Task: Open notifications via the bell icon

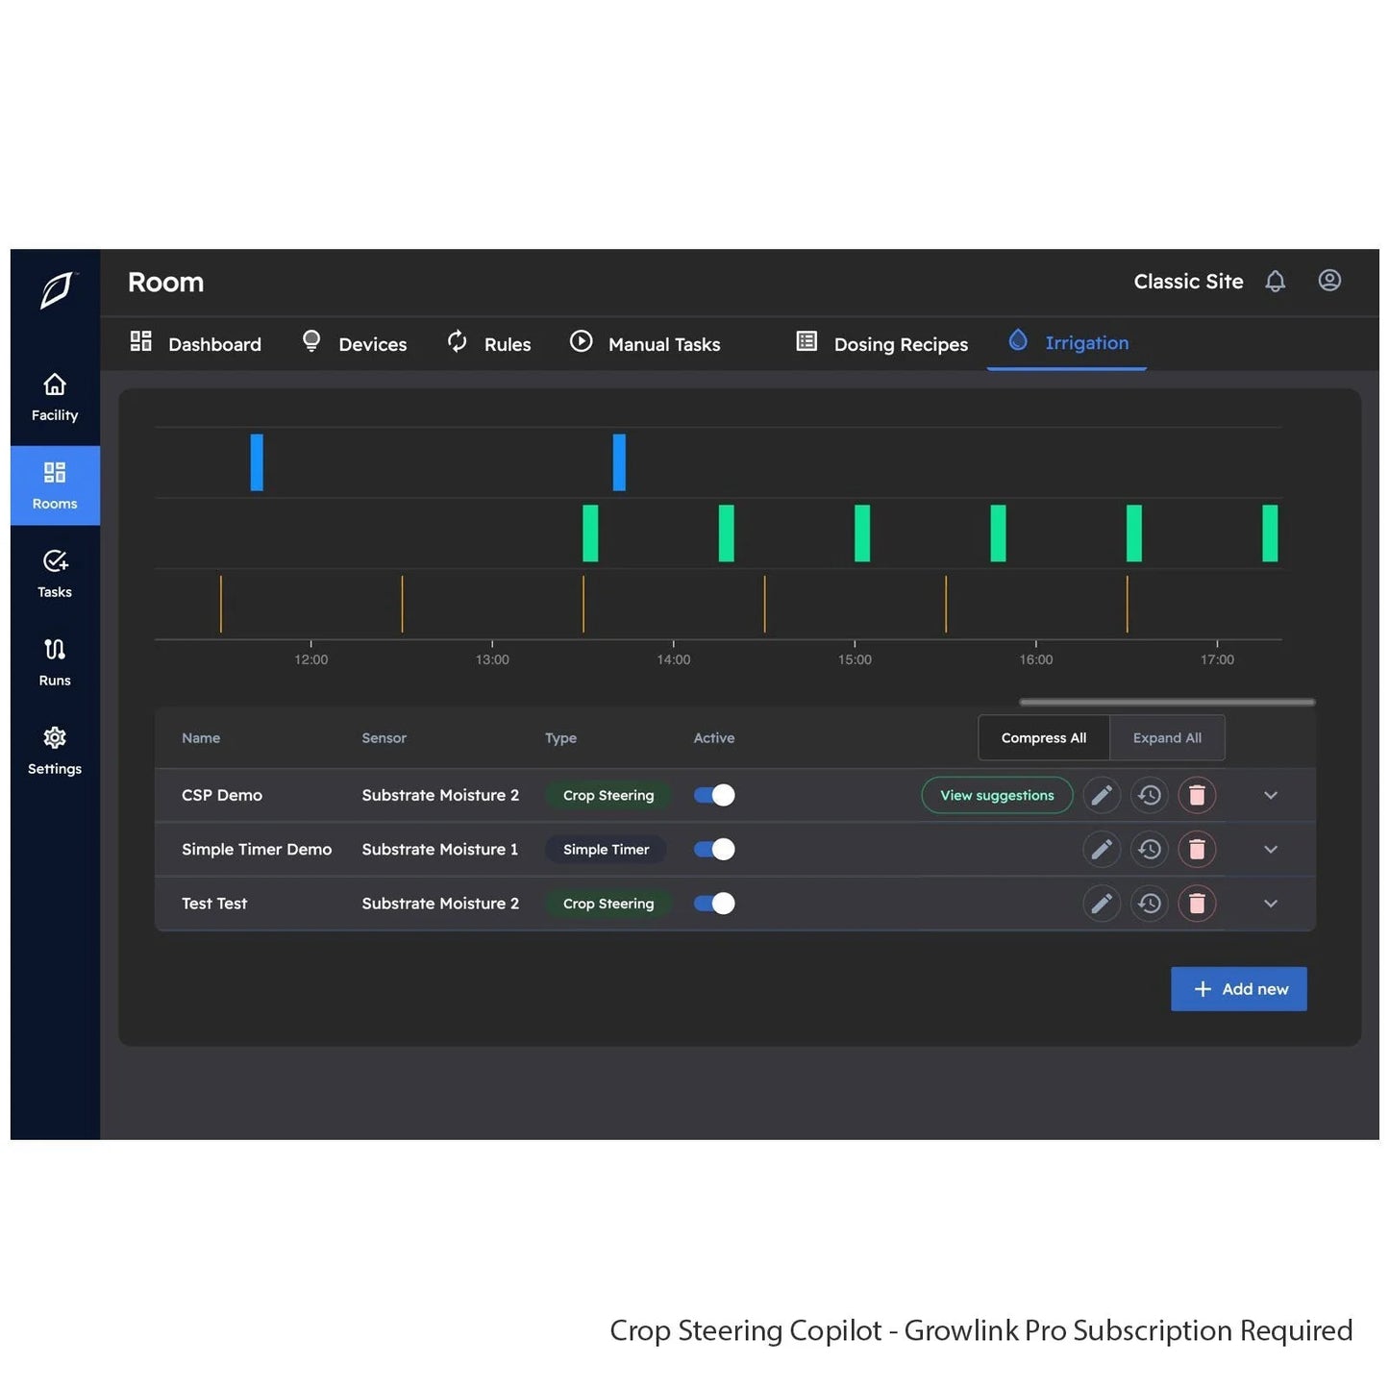Action: coord(1276,281)
